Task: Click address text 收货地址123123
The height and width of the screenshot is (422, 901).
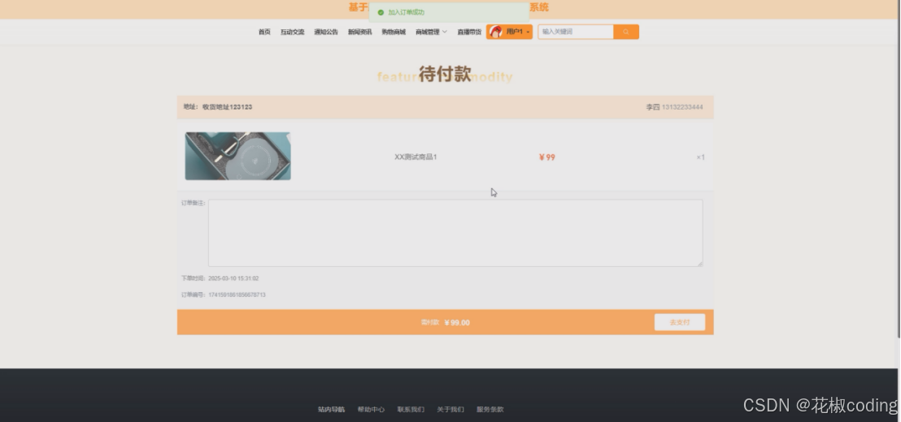Action: (227, 107)
